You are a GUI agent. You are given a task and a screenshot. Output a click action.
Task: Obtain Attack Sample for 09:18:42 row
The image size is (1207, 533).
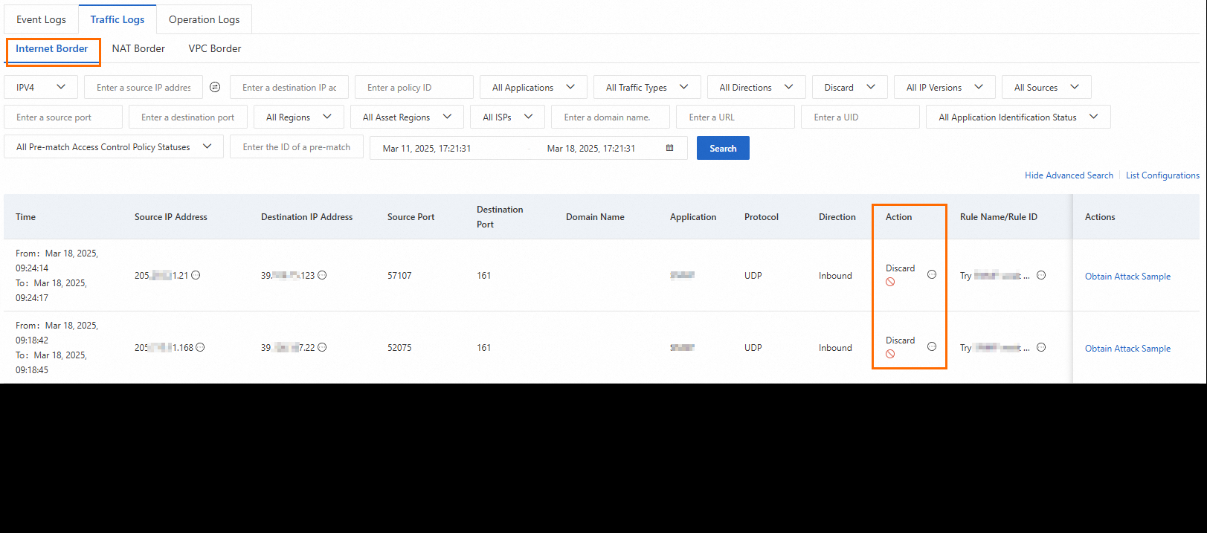click(x=1127, y=348)
